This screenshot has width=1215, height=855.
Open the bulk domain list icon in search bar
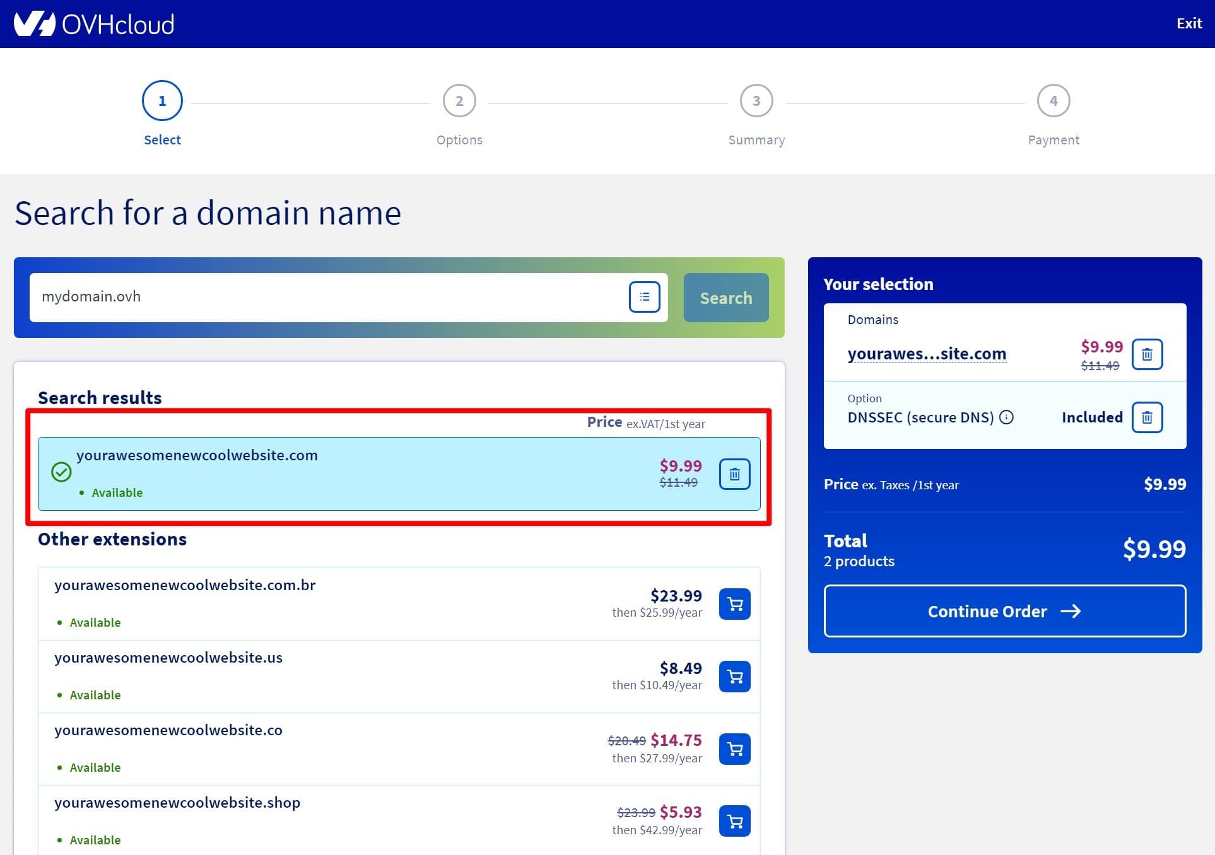[x=644, y=296]
